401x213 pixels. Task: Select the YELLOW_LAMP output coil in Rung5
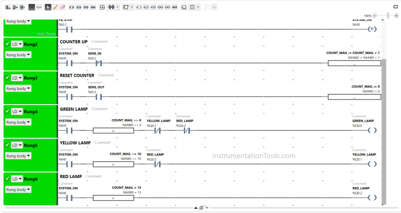372,164
